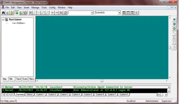Image resolution: width=179 pixels, height=104 pixels.
Task: Switch to the Menu tab
Action: [x=32, y=79]
